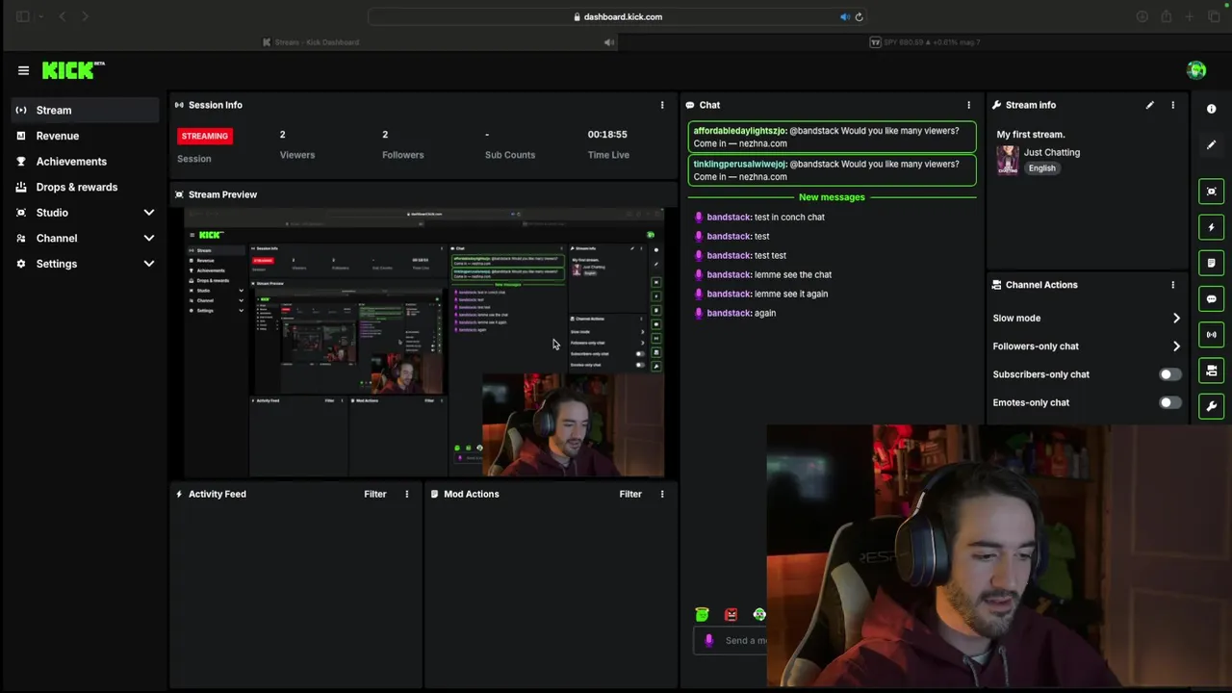Switch to the SPY 680.89 browser tab
Screen dimensions: 1232x693
pos(924,42)
